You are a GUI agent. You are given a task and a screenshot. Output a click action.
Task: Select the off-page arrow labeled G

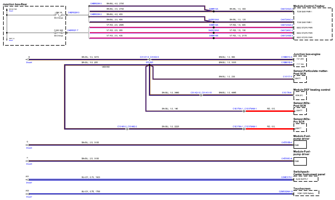(x=27, y=145)
